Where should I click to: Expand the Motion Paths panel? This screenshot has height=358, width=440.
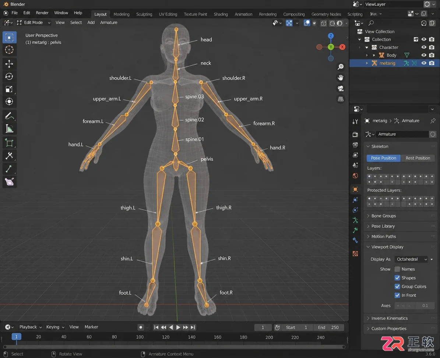pos(401,237)
